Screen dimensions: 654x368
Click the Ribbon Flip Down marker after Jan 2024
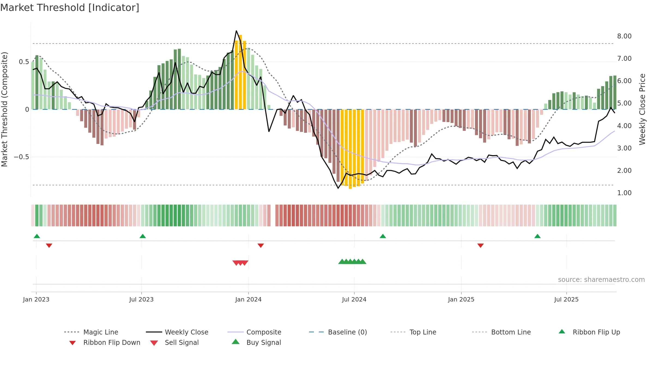tap(261, 246)
